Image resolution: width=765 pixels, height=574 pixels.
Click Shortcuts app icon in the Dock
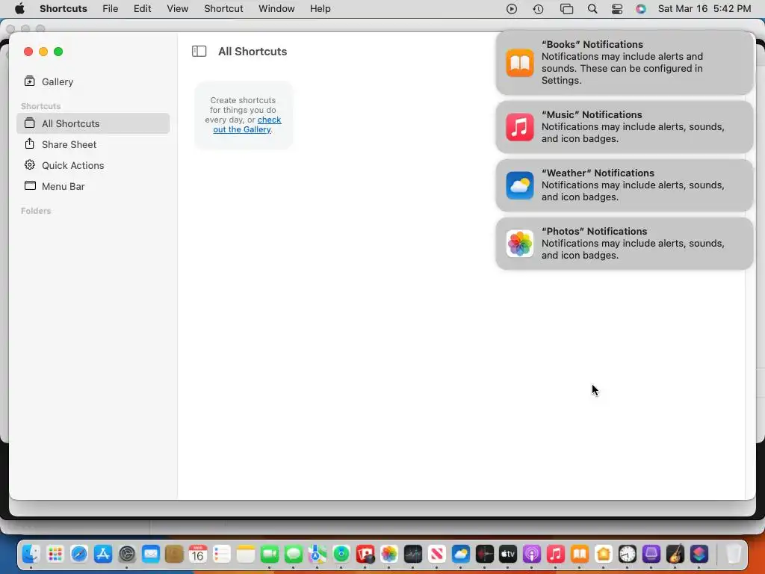pos(699,554)
